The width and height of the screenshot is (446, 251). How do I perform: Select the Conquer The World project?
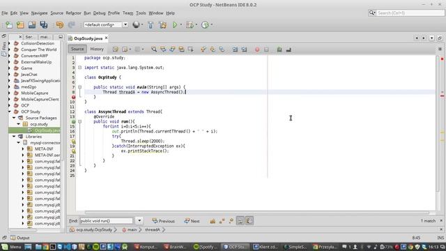pos(39,50)
